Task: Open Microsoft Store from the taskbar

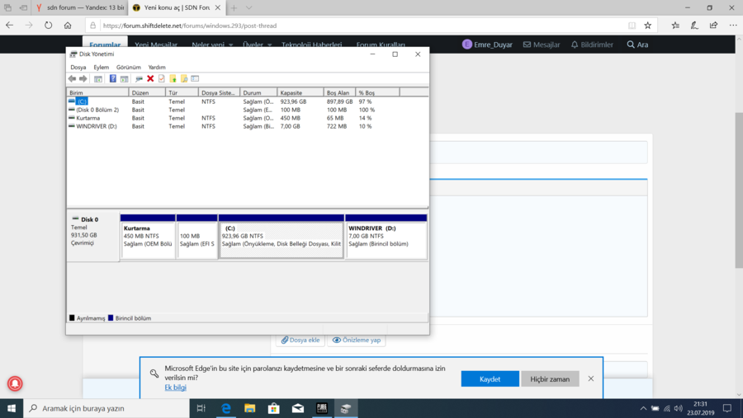Action: click(x=273, y=408)
